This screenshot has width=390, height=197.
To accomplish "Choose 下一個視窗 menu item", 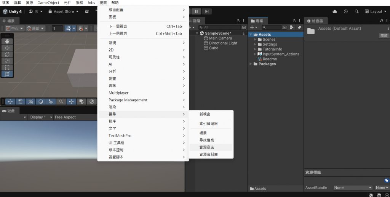I will (143, 26).
